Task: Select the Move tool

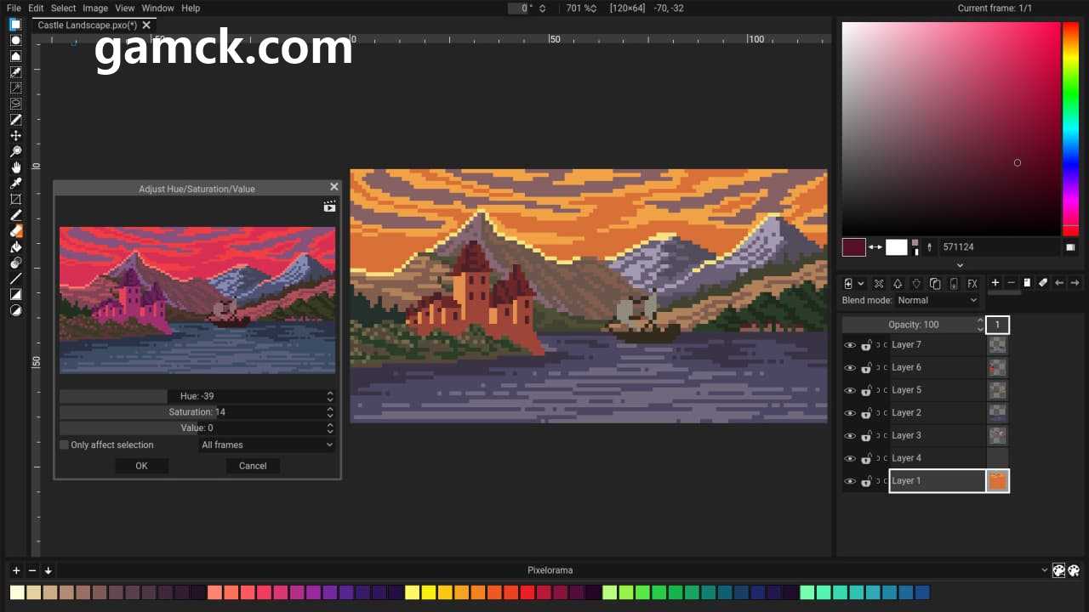Action: 15,136
